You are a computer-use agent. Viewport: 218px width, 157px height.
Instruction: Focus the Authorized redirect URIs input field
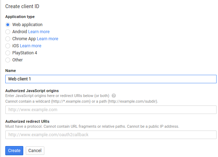(111, 135)
